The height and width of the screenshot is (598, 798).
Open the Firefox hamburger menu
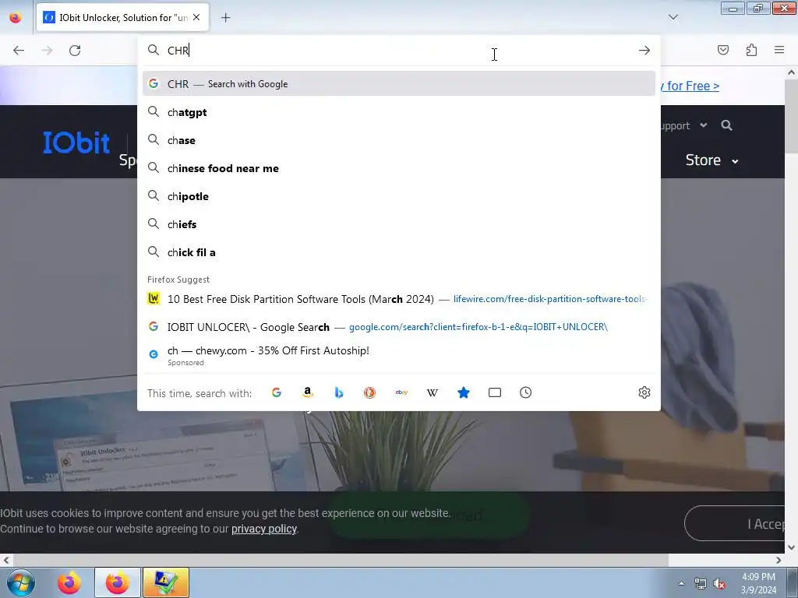click(x=779, y=50)
